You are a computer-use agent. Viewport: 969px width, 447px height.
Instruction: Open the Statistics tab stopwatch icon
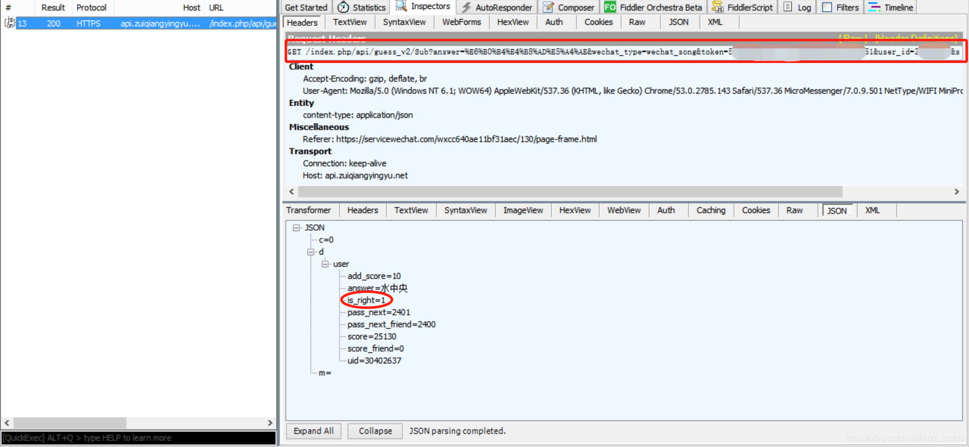(x=343, y=7)
